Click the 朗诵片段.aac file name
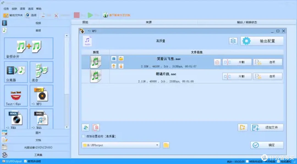The width and height of the screenshot is (297, 164). pos(166,74)
